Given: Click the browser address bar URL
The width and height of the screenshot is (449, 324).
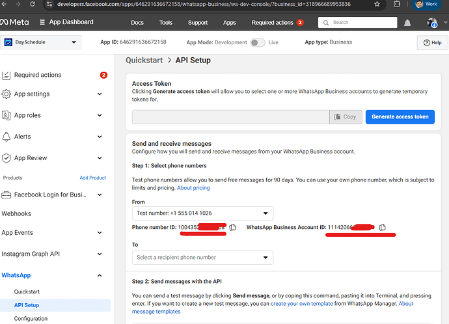Looking at the screenshot, I should (204, 4).
